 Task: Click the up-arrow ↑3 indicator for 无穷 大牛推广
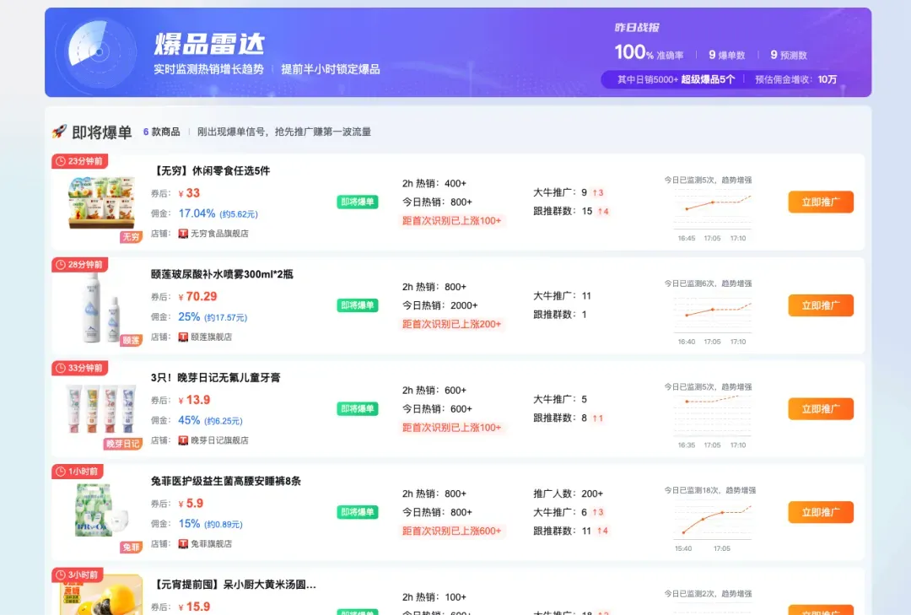point(598,192)
